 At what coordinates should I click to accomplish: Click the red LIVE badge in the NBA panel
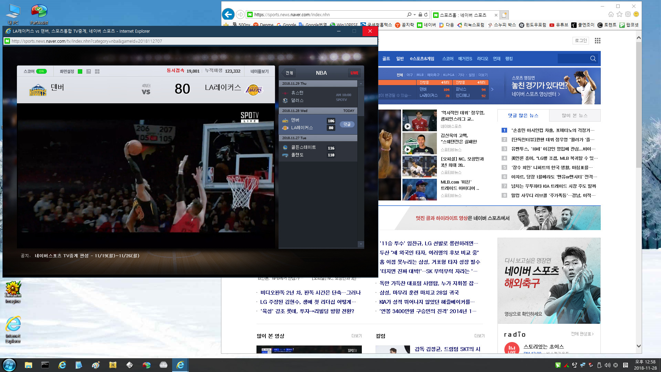354,73
